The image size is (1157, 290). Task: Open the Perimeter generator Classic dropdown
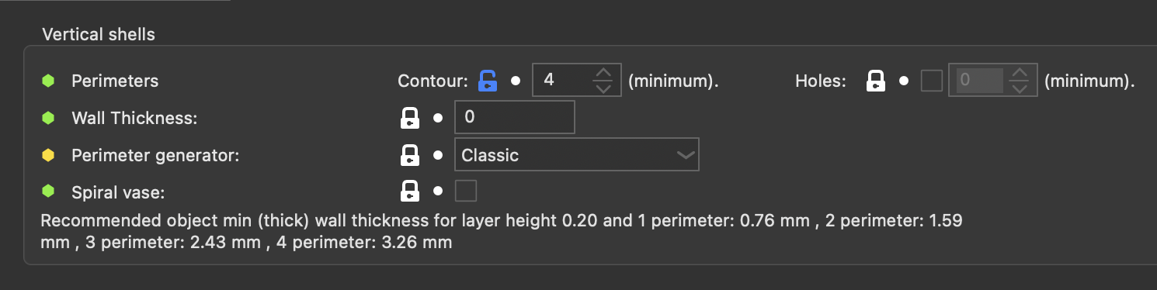pyautogui.click(x=577, y=155)
